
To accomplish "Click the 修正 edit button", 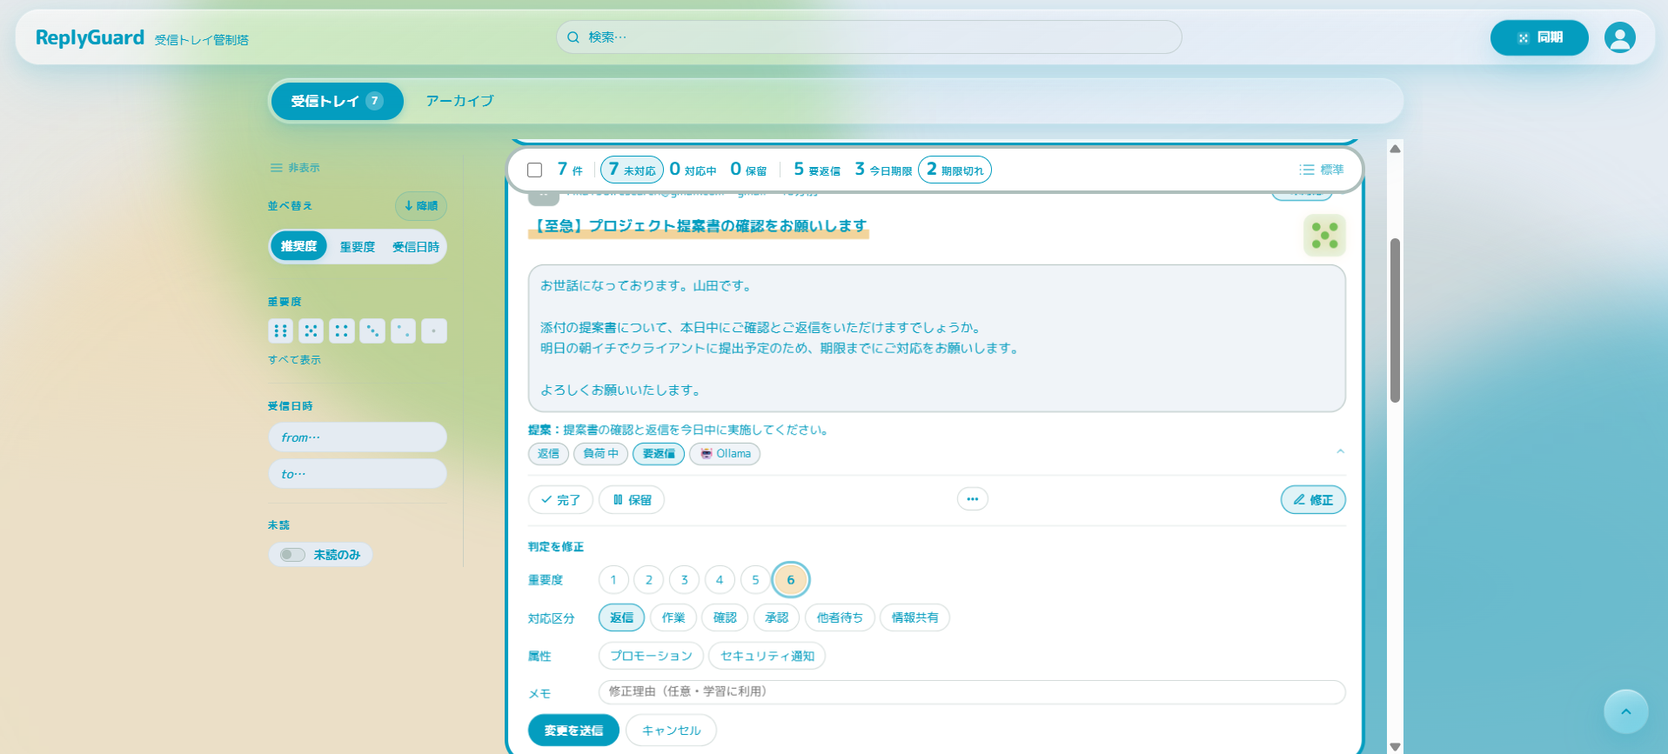I will tap(1313, 500).
